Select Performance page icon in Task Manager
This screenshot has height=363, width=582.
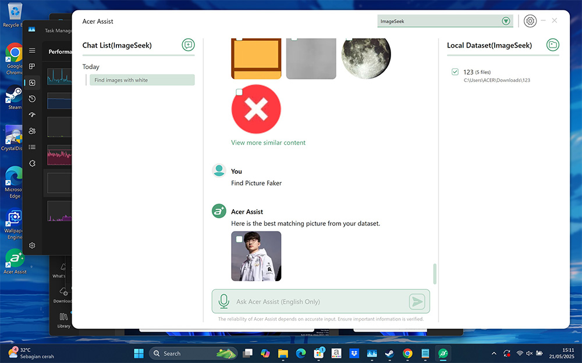coord(32,82)
